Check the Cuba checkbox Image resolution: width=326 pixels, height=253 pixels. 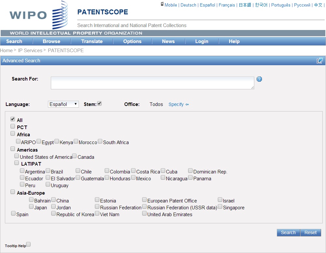coord(163,171)
